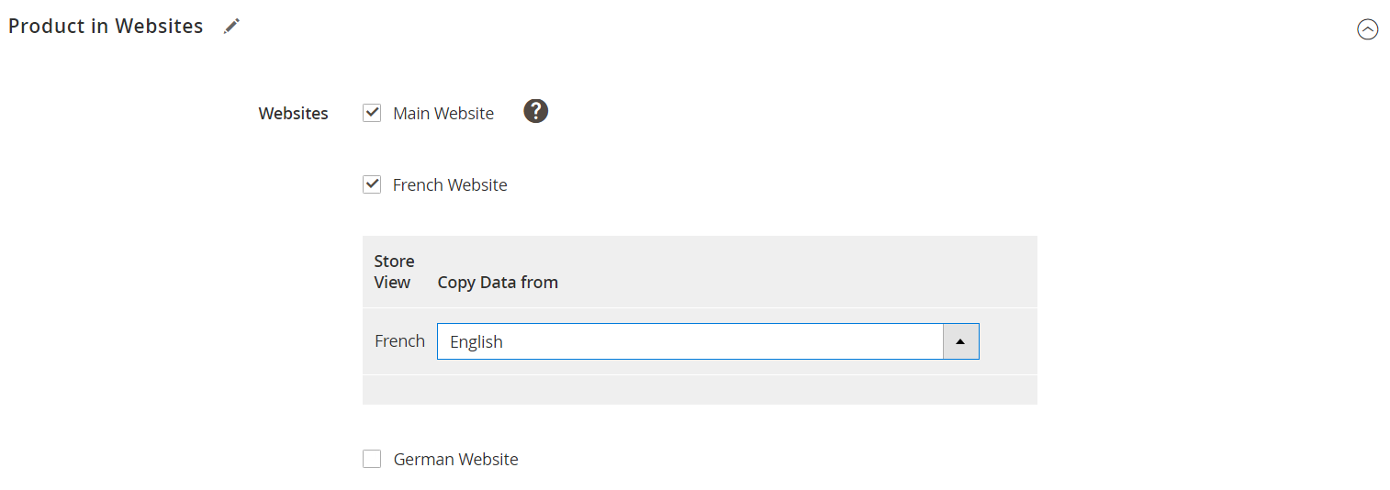This screenshot has height=490, width=1390.
Task: Click the triangle arrow on the English select
Action: pyautogui.click(x=960, y=341)
